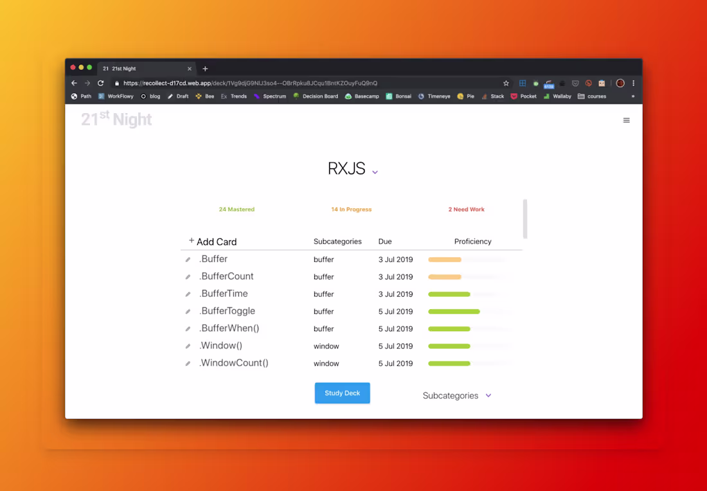The image size is (707, 491).
Task: Click the .BufferWhen() card name
Action: (229, 328)
